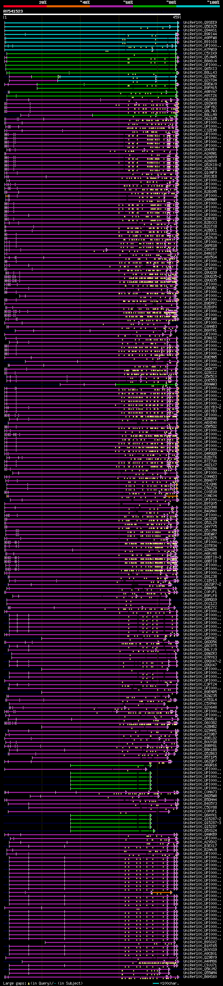This screenshot has width=223, height=986.
Task: Select the UniRef100_Q2XTD4 hit label
Action: point(200,80)
